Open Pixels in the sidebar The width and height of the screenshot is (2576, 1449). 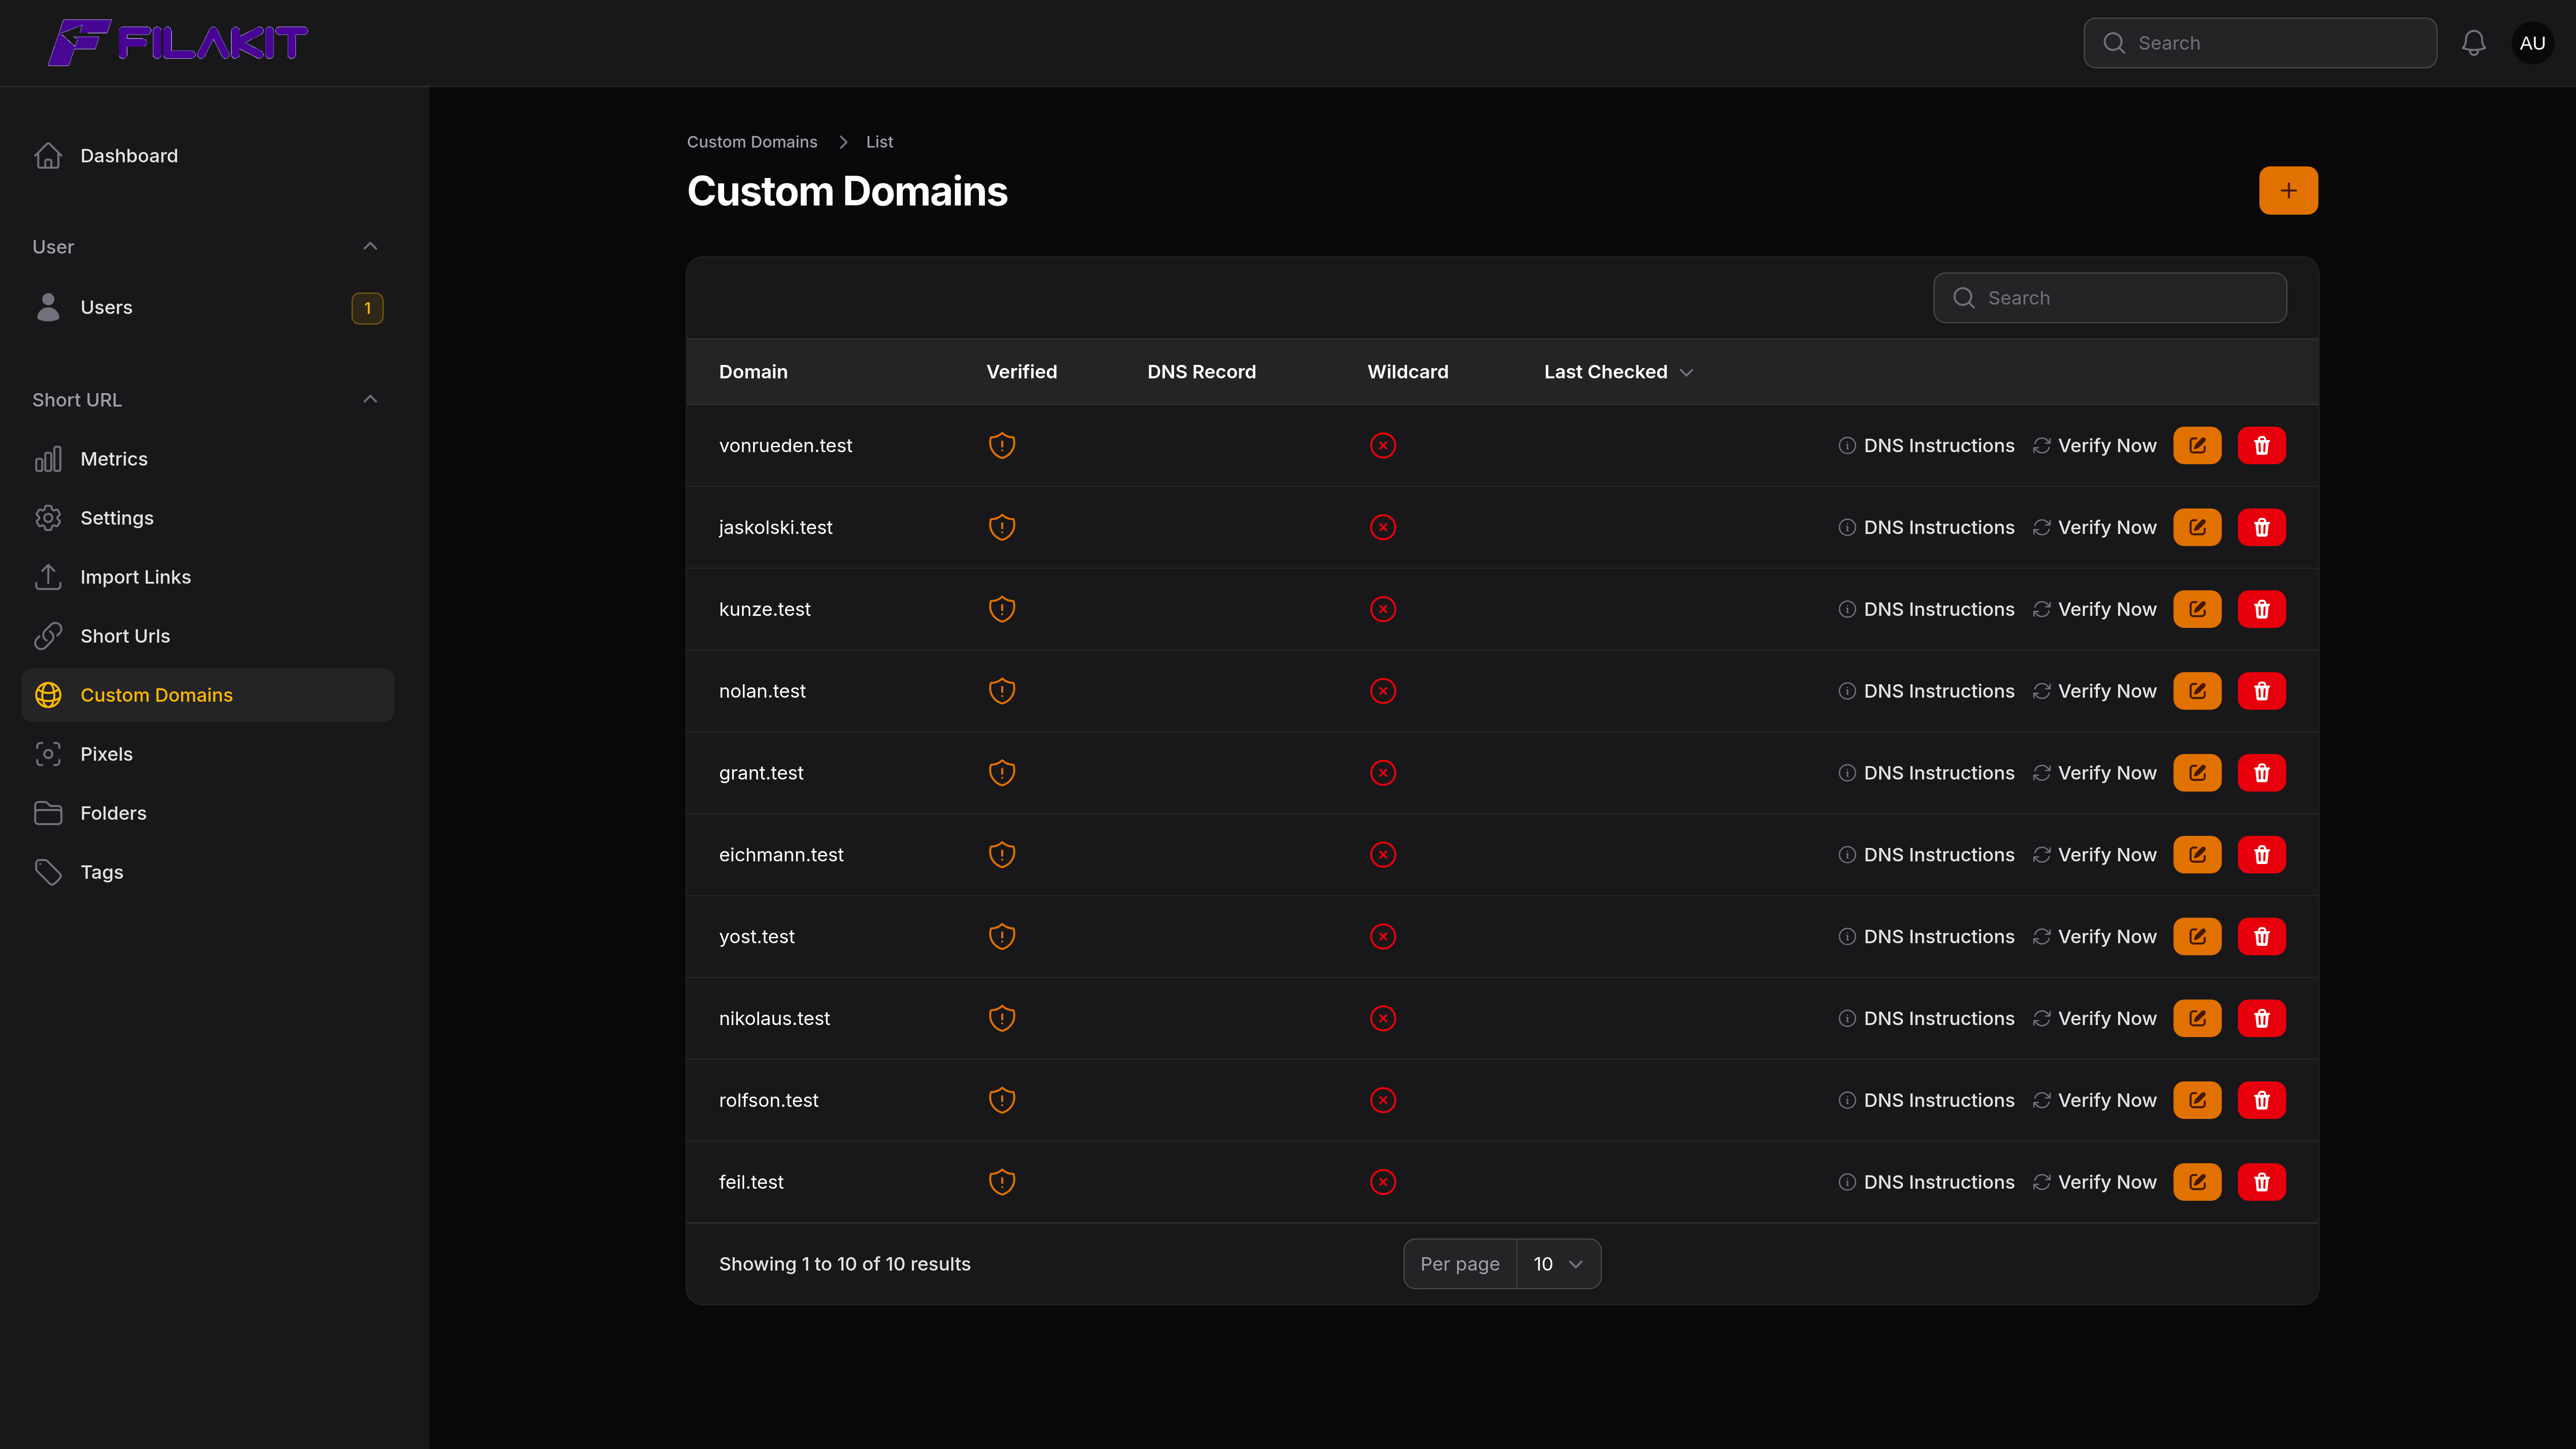[x=208, y=754]
